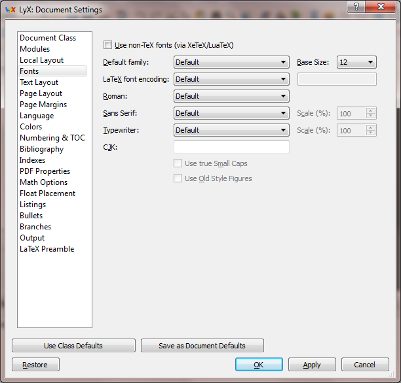Click the LyX logo icon in title bar
This screenshot has width=401, height=383.
click(x=10, y=10)
